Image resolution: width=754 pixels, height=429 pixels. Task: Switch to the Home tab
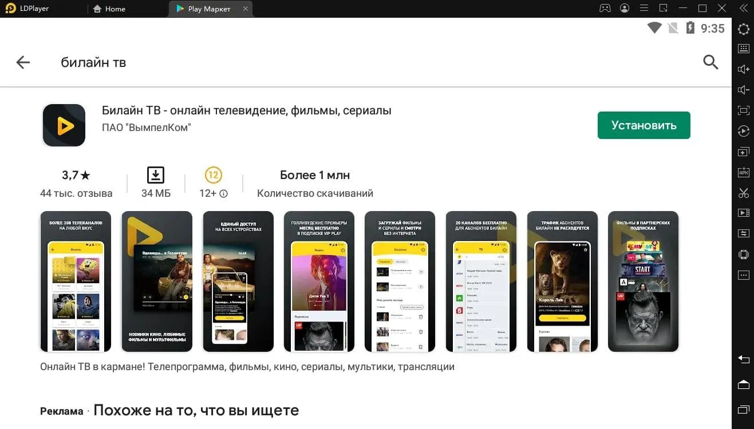tap(109, 9)
